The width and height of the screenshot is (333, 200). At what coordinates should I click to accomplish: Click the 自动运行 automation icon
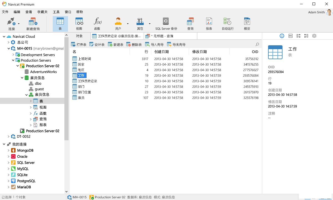click(228, 23)
